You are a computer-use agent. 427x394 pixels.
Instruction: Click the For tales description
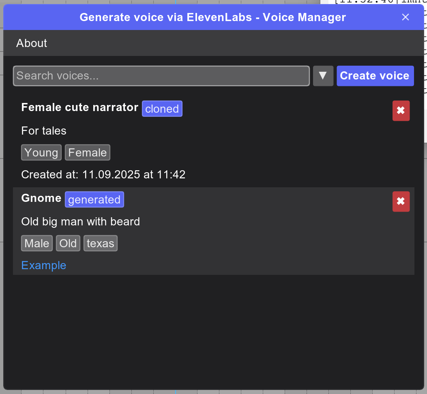pos(44,131)
